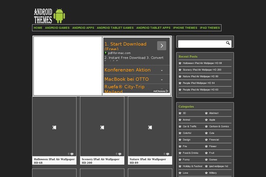This screenshot has height=177, width=266.
Task: Select the Fruit category
Action: tap(211, 153)
